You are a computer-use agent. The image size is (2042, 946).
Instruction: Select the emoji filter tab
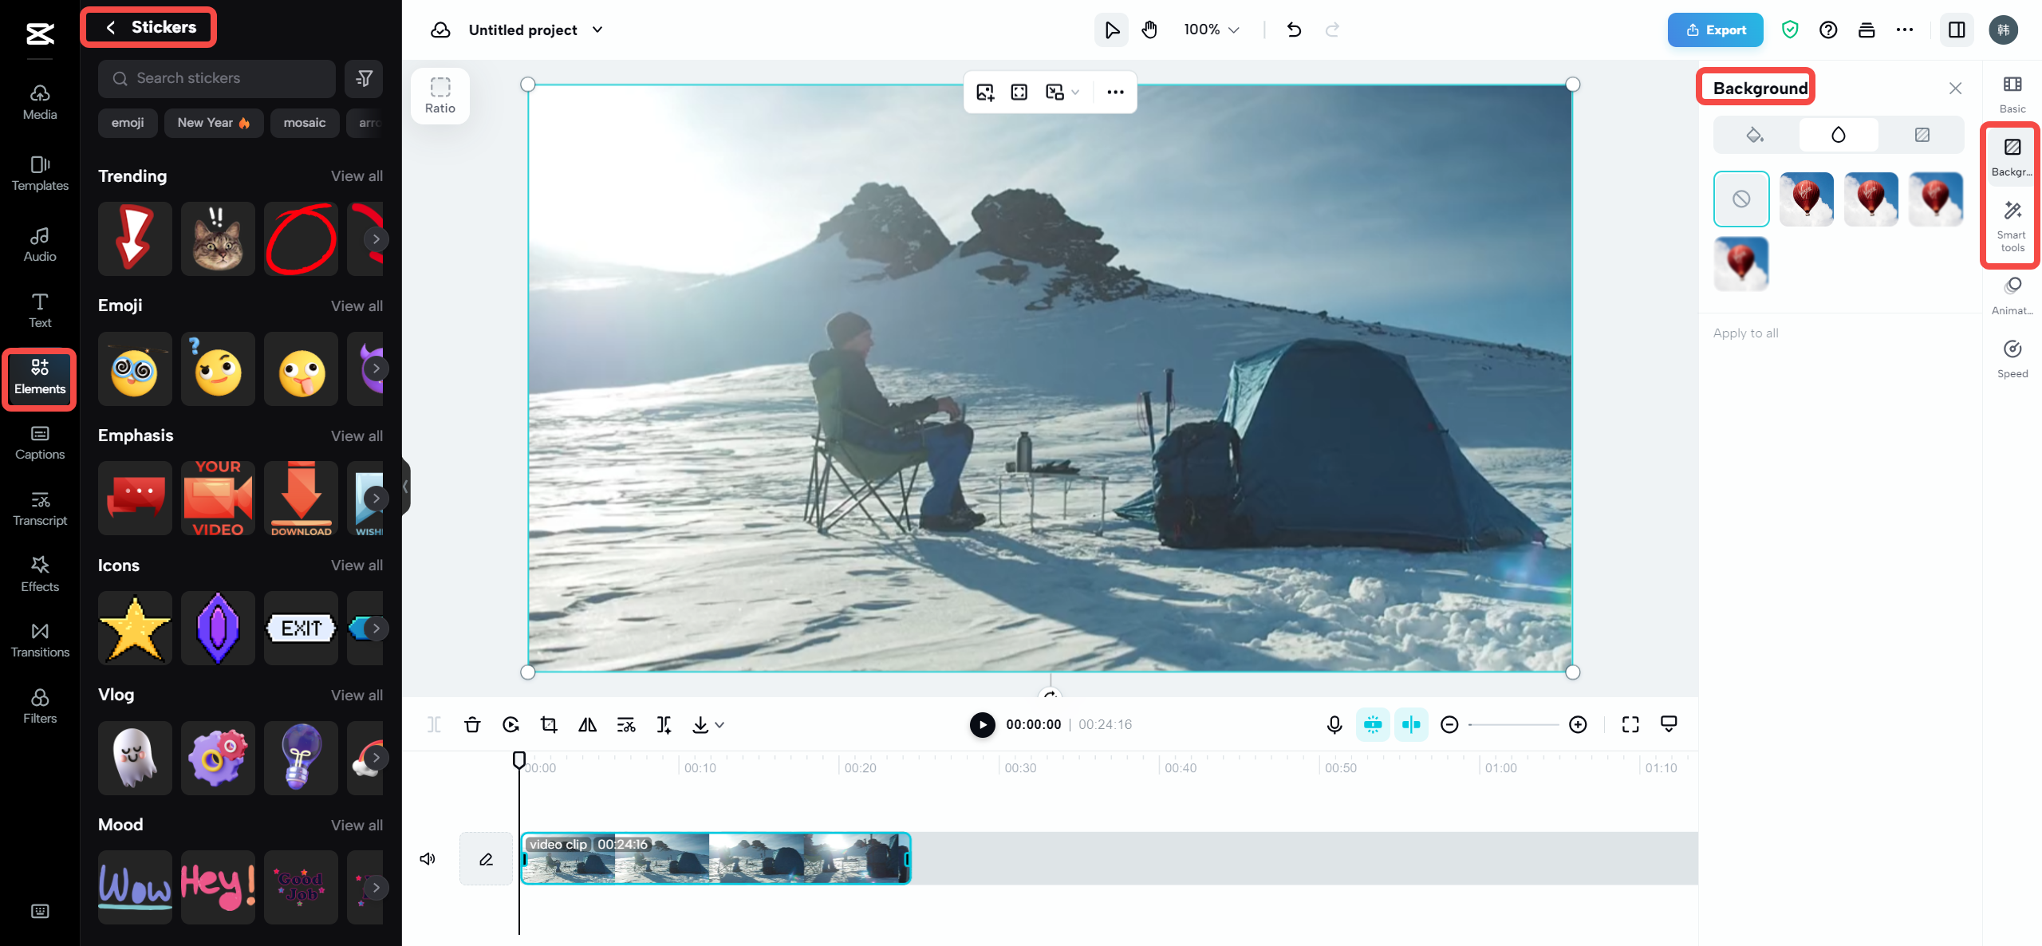[x=126, y=123]
